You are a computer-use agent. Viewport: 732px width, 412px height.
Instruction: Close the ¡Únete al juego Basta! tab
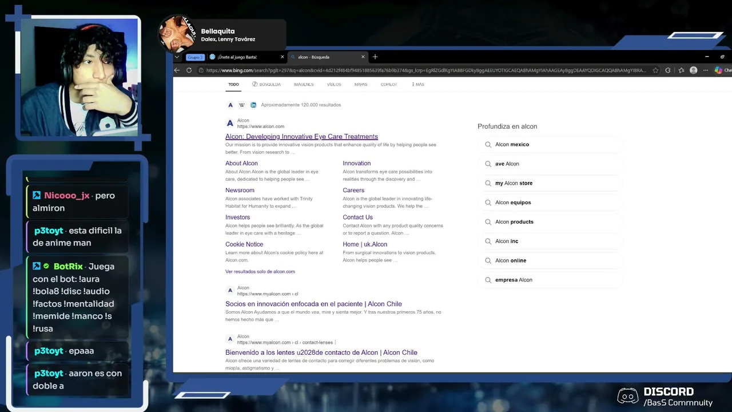coord(282,57)
